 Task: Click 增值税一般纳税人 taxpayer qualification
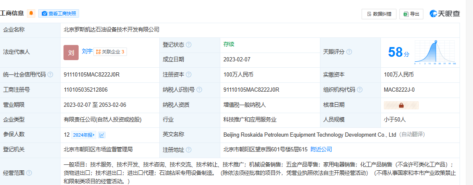pyautogui.click(x=244, y=105)
